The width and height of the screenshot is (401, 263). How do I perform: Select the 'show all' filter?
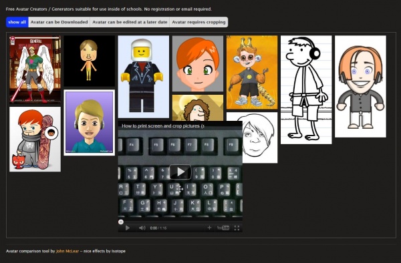pos(17,22)
